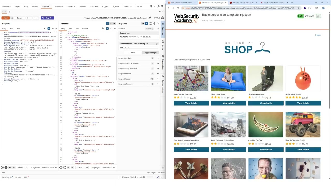Bookmark page with star icon in browser
Viewport: 331px width, 186px height.
(x=298, y=8)
